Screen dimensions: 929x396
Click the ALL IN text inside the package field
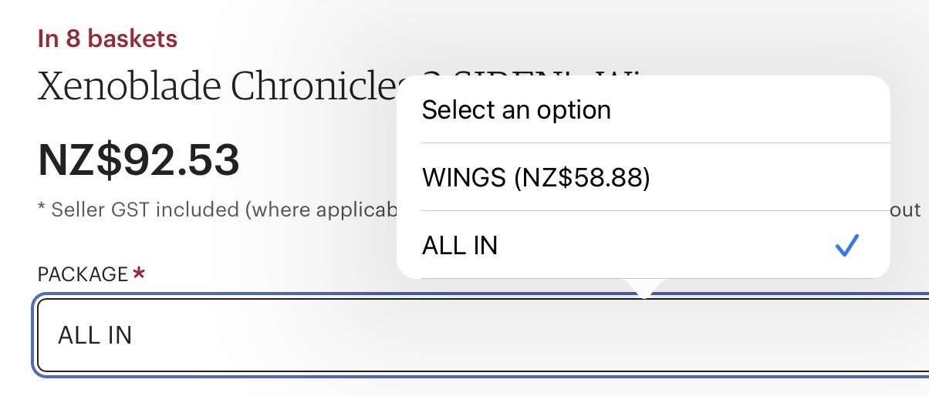point(95,336)
